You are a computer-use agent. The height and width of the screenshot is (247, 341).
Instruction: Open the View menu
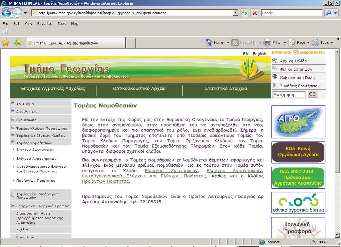28,24
